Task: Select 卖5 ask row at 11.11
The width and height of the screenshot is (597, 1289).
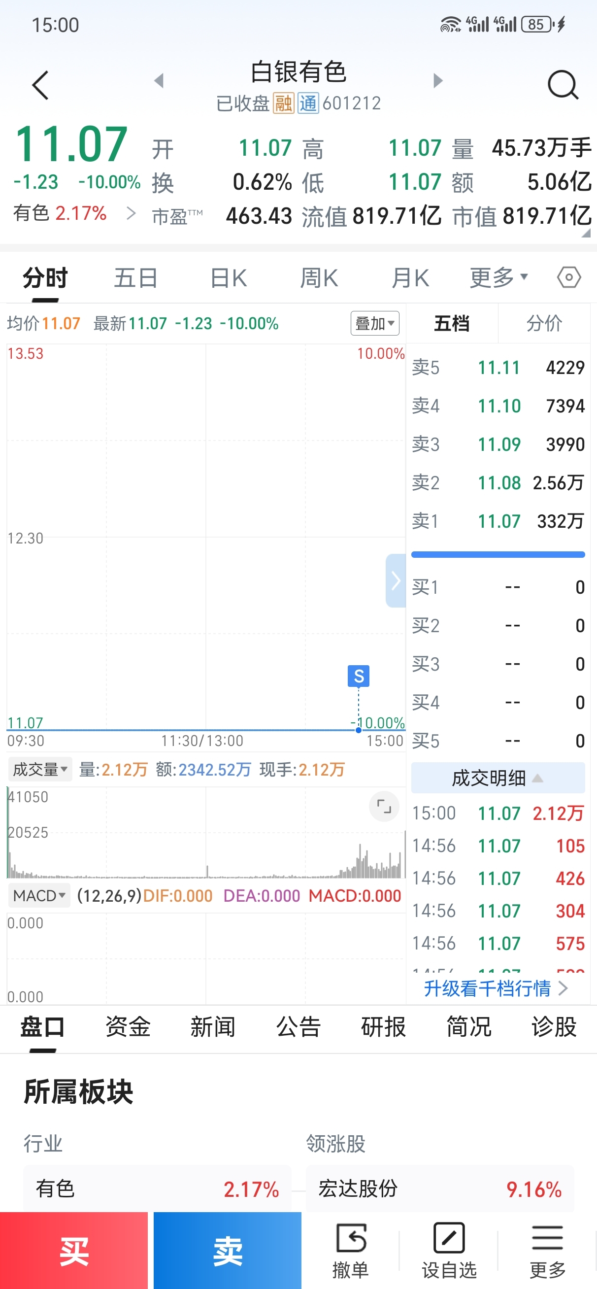Action: coord(498,367)
